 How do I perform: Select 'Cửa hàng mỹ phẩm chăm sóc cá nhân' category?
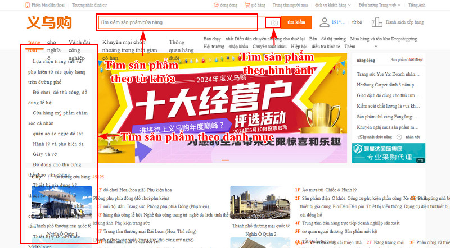(x=58, y=118)
